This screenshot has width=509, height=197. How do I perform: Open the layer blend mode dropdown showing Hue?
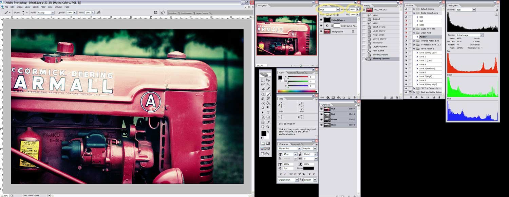329,9
